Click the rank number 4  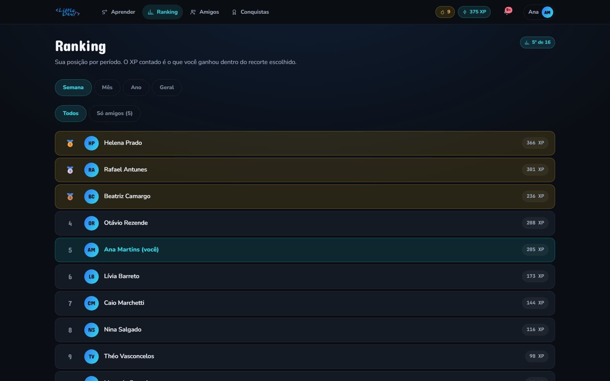tap(70, 223)
